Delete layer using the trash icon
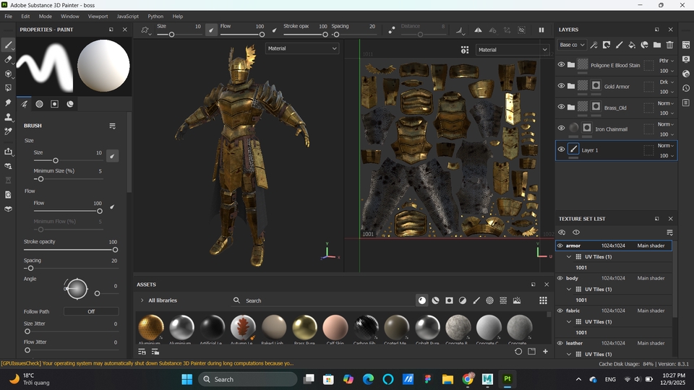Image resolution: width=694 pixels, height=390 pixels. 669,45
